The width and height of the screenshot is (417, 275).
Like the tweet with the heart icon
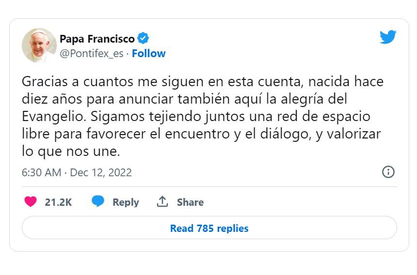click(31, 202)
